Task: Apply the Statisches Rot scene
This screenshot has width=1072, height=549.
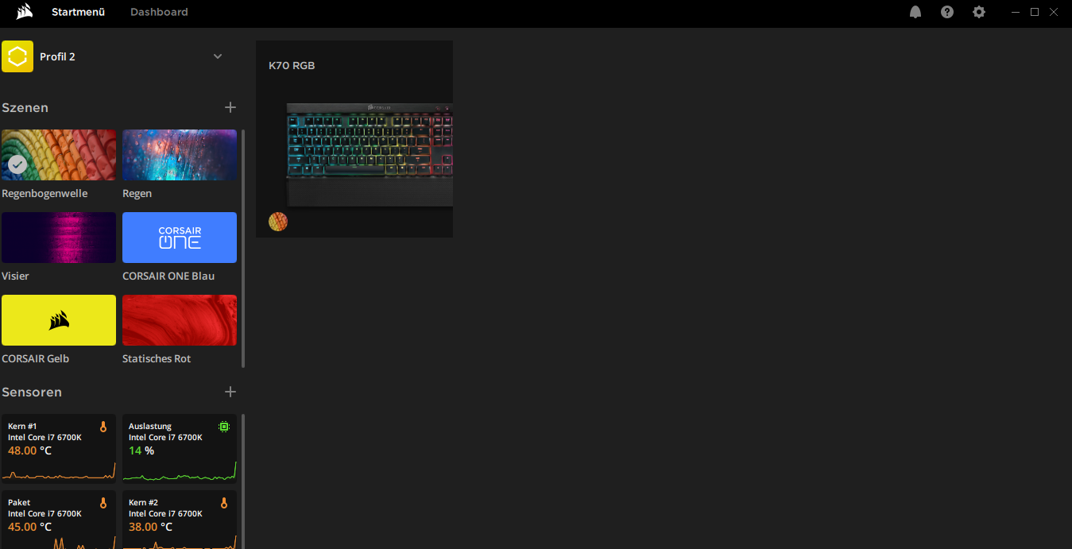Action: (x=180, y=320)
